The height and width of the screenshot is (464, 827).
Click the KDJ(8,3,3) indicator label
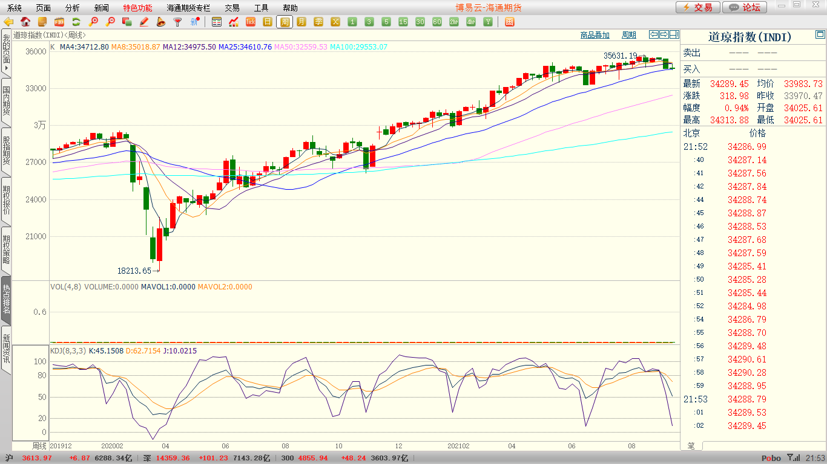click(68, 351)
